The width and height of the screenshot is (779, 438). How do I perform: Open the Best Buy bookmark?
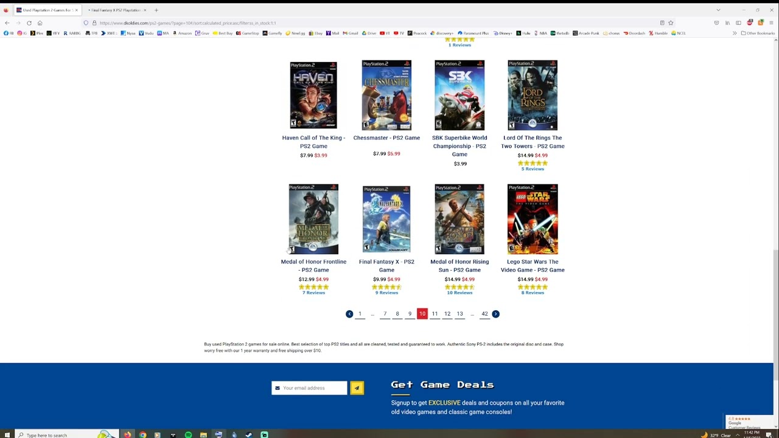pos(222,33)
